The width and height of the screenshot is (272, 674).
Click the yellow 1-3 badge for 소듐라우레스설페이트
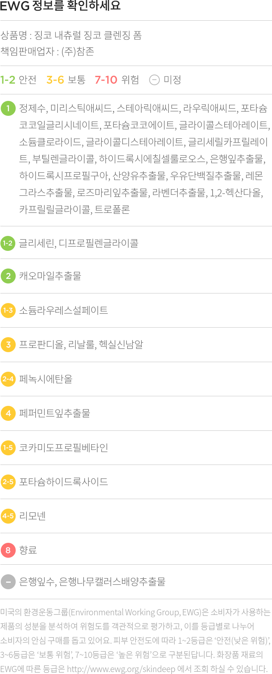(8, 310)
